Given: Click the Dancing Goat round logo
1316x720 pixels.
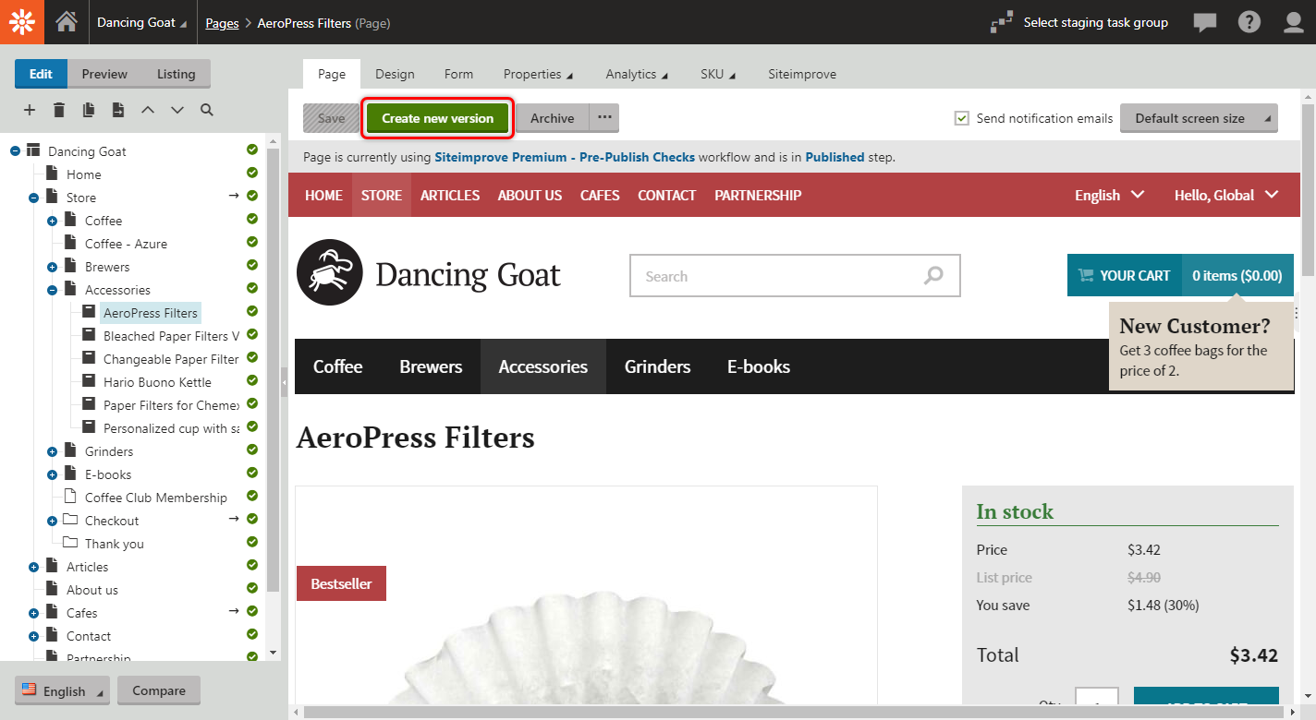Looking at the screenshot, I should [x=329, y=272].
